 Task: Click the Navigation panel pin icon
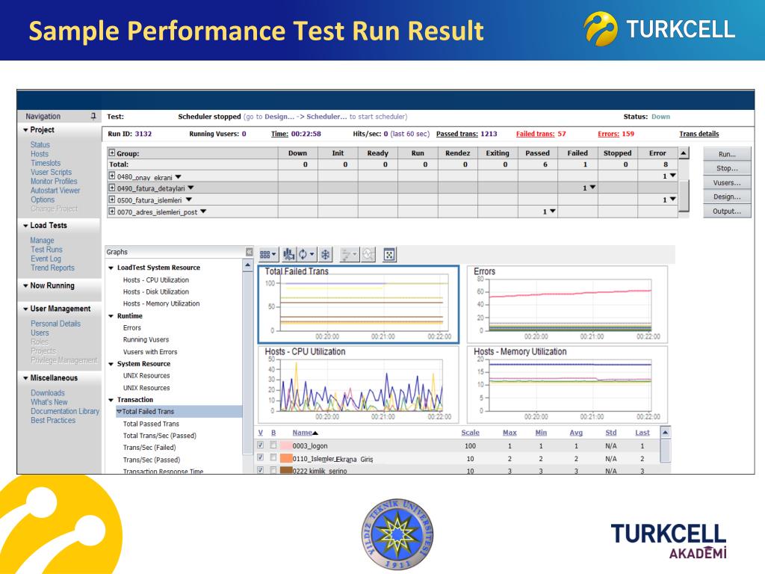click(x=93, y=116)
